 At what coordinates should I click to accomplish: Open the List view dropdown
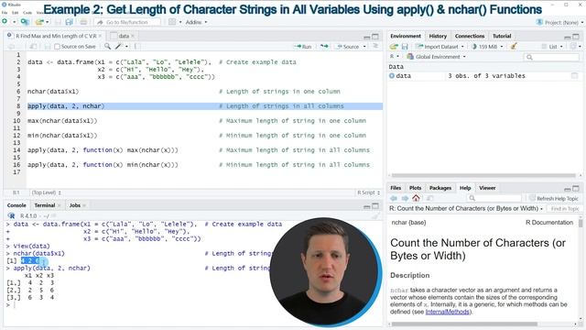click(x=552, y=47)
